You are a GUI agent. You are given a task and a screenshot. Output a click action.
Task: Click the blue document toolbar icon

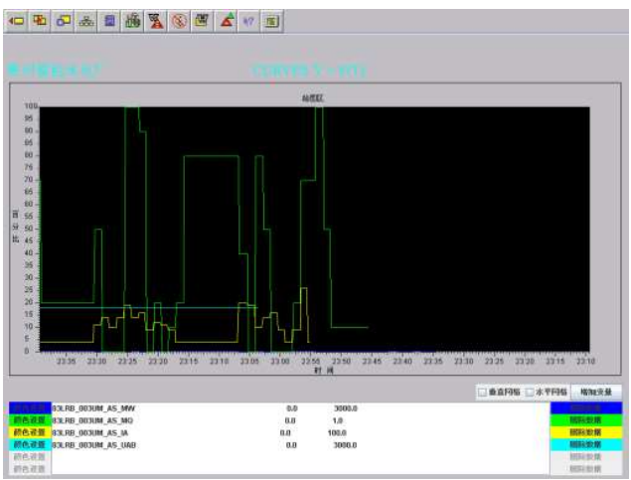109,21
